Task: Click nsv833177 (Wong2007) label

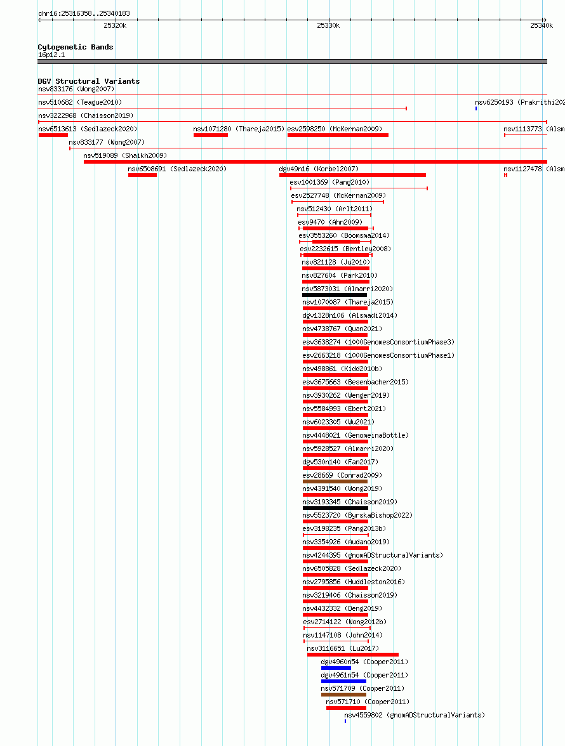Action: [x=107, y=142]
